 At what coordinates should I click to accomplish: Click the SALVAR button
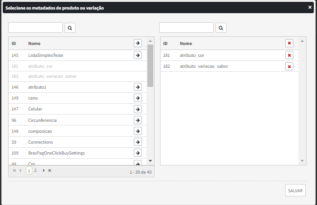[295, 190]
